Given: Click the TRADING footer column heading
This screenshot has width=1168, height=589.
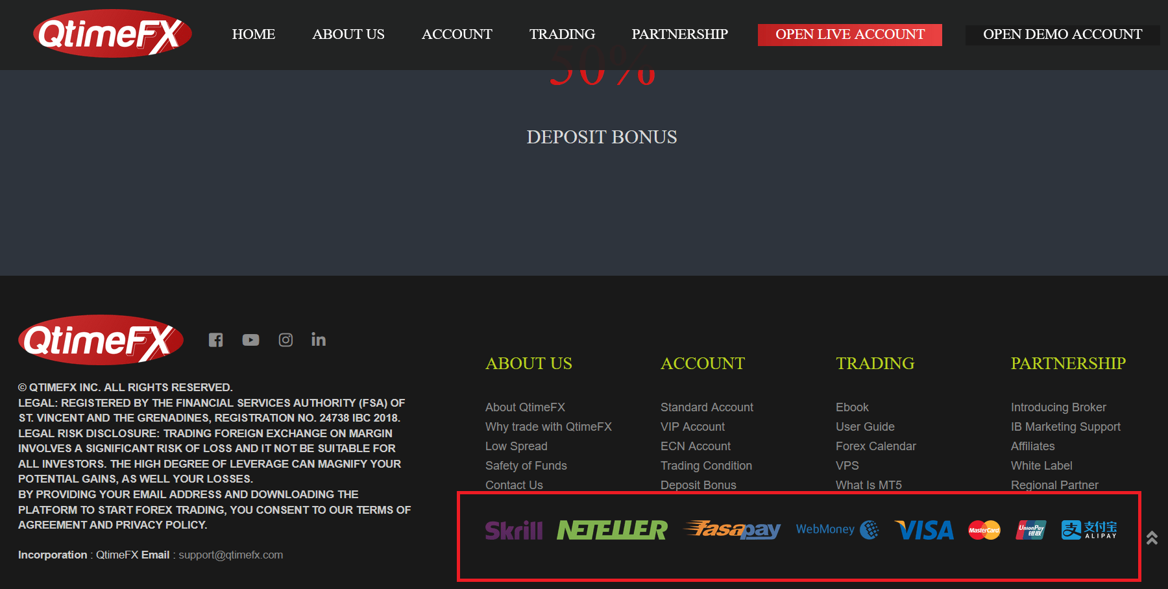Looking at the screenshot, I should click(875, 363).
